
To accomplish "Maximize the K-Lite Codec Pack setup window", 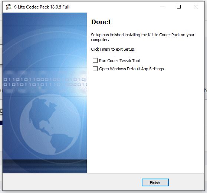I will (179, 7).
